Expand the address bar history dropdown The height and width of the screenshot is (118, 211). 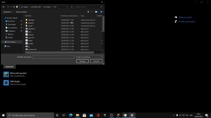(x=67, y=7)
